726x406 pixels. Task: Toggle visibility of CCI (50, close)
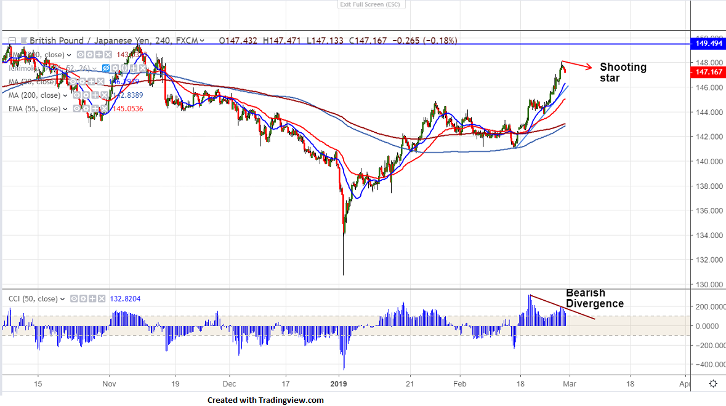[74, 299]
